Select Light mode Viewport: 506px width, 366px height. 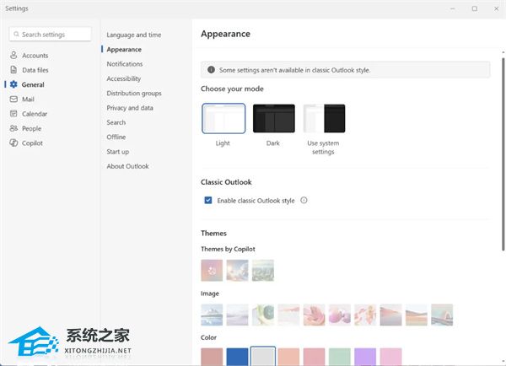[223, 118]
